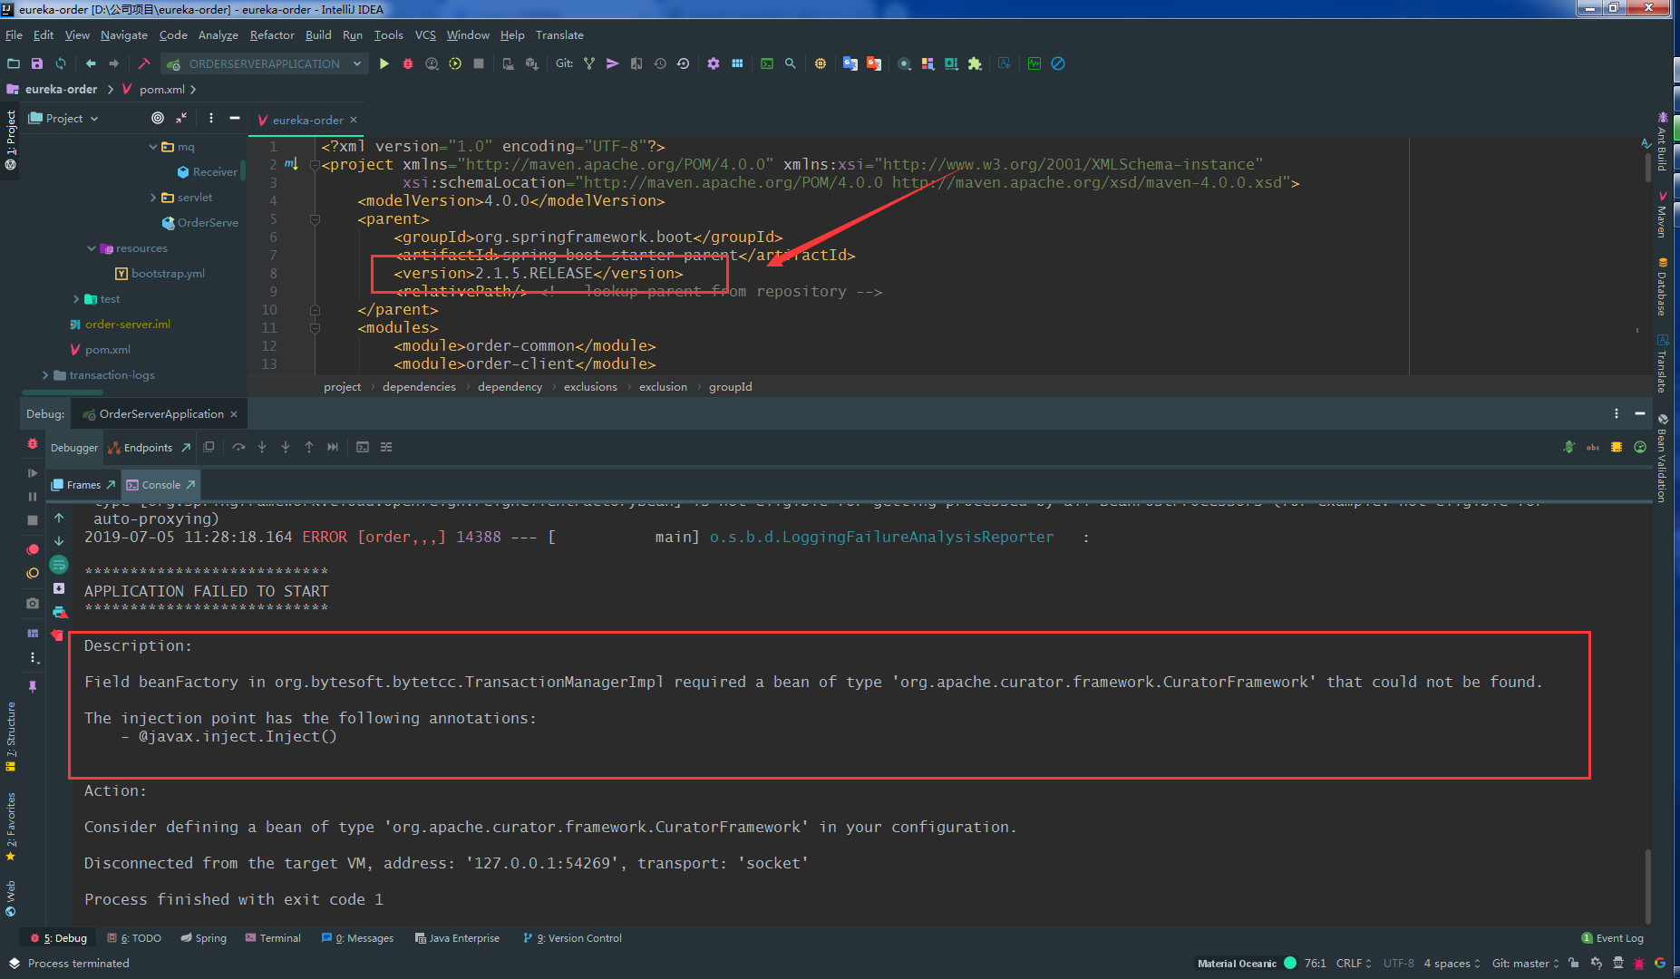Open Settings with the purple gear icon
Screen dimensions: 1680x979
[x=714, y=63]
